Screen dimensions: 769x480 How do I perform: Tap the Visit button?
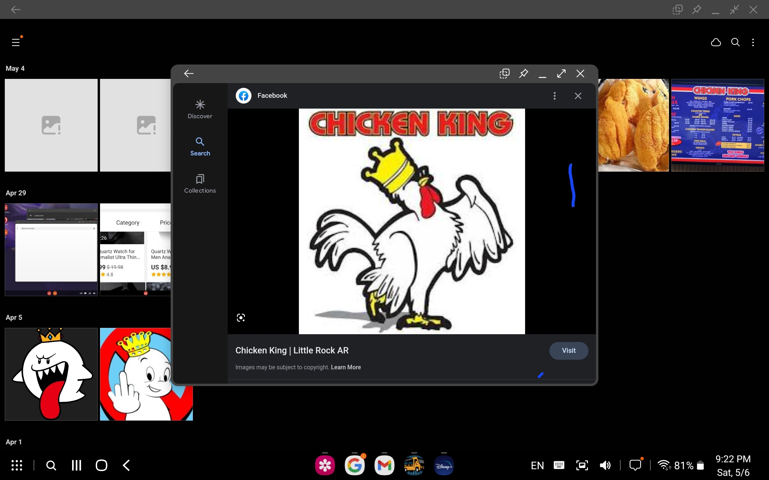point(568,350)
